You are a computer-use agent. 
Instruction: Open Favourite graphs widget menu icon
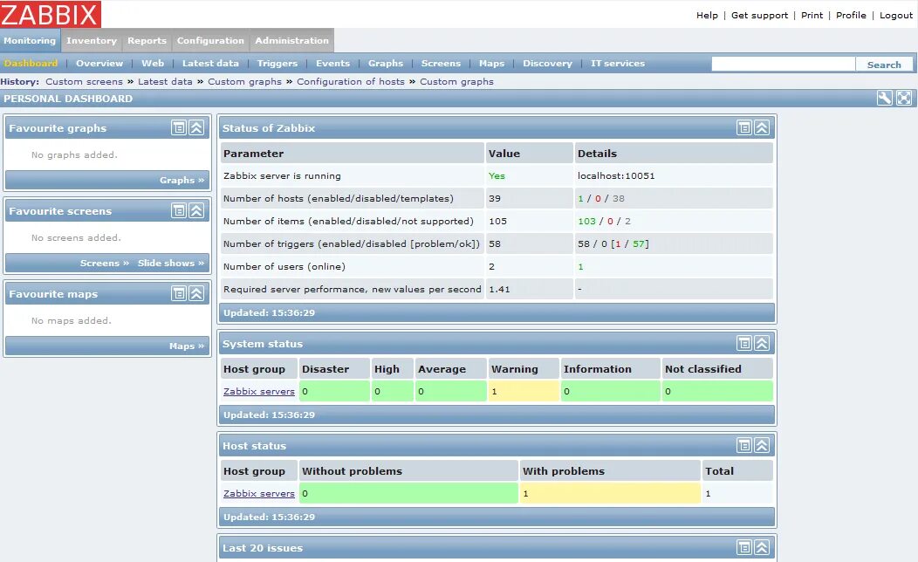[179, 127]
